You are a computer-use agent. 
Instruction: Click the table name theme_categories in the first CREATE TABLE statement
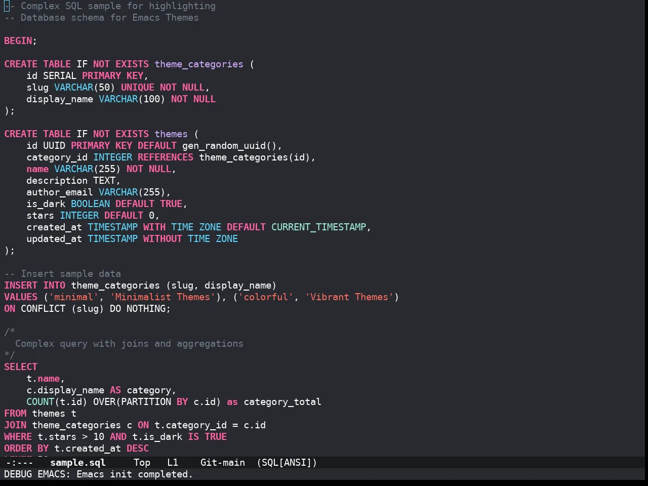(x=199, y=64)
